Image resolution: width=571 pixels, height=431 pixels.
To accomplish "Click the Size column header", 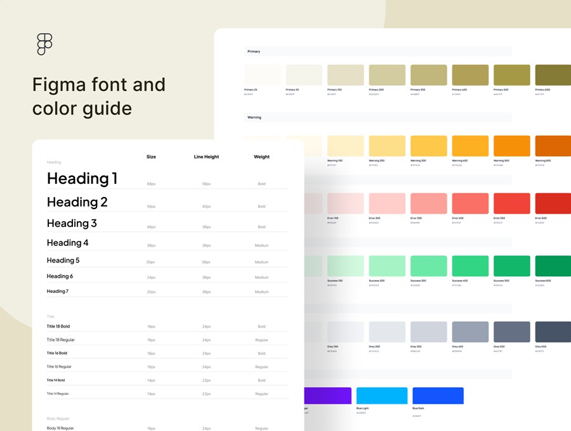I will [151, 157].
